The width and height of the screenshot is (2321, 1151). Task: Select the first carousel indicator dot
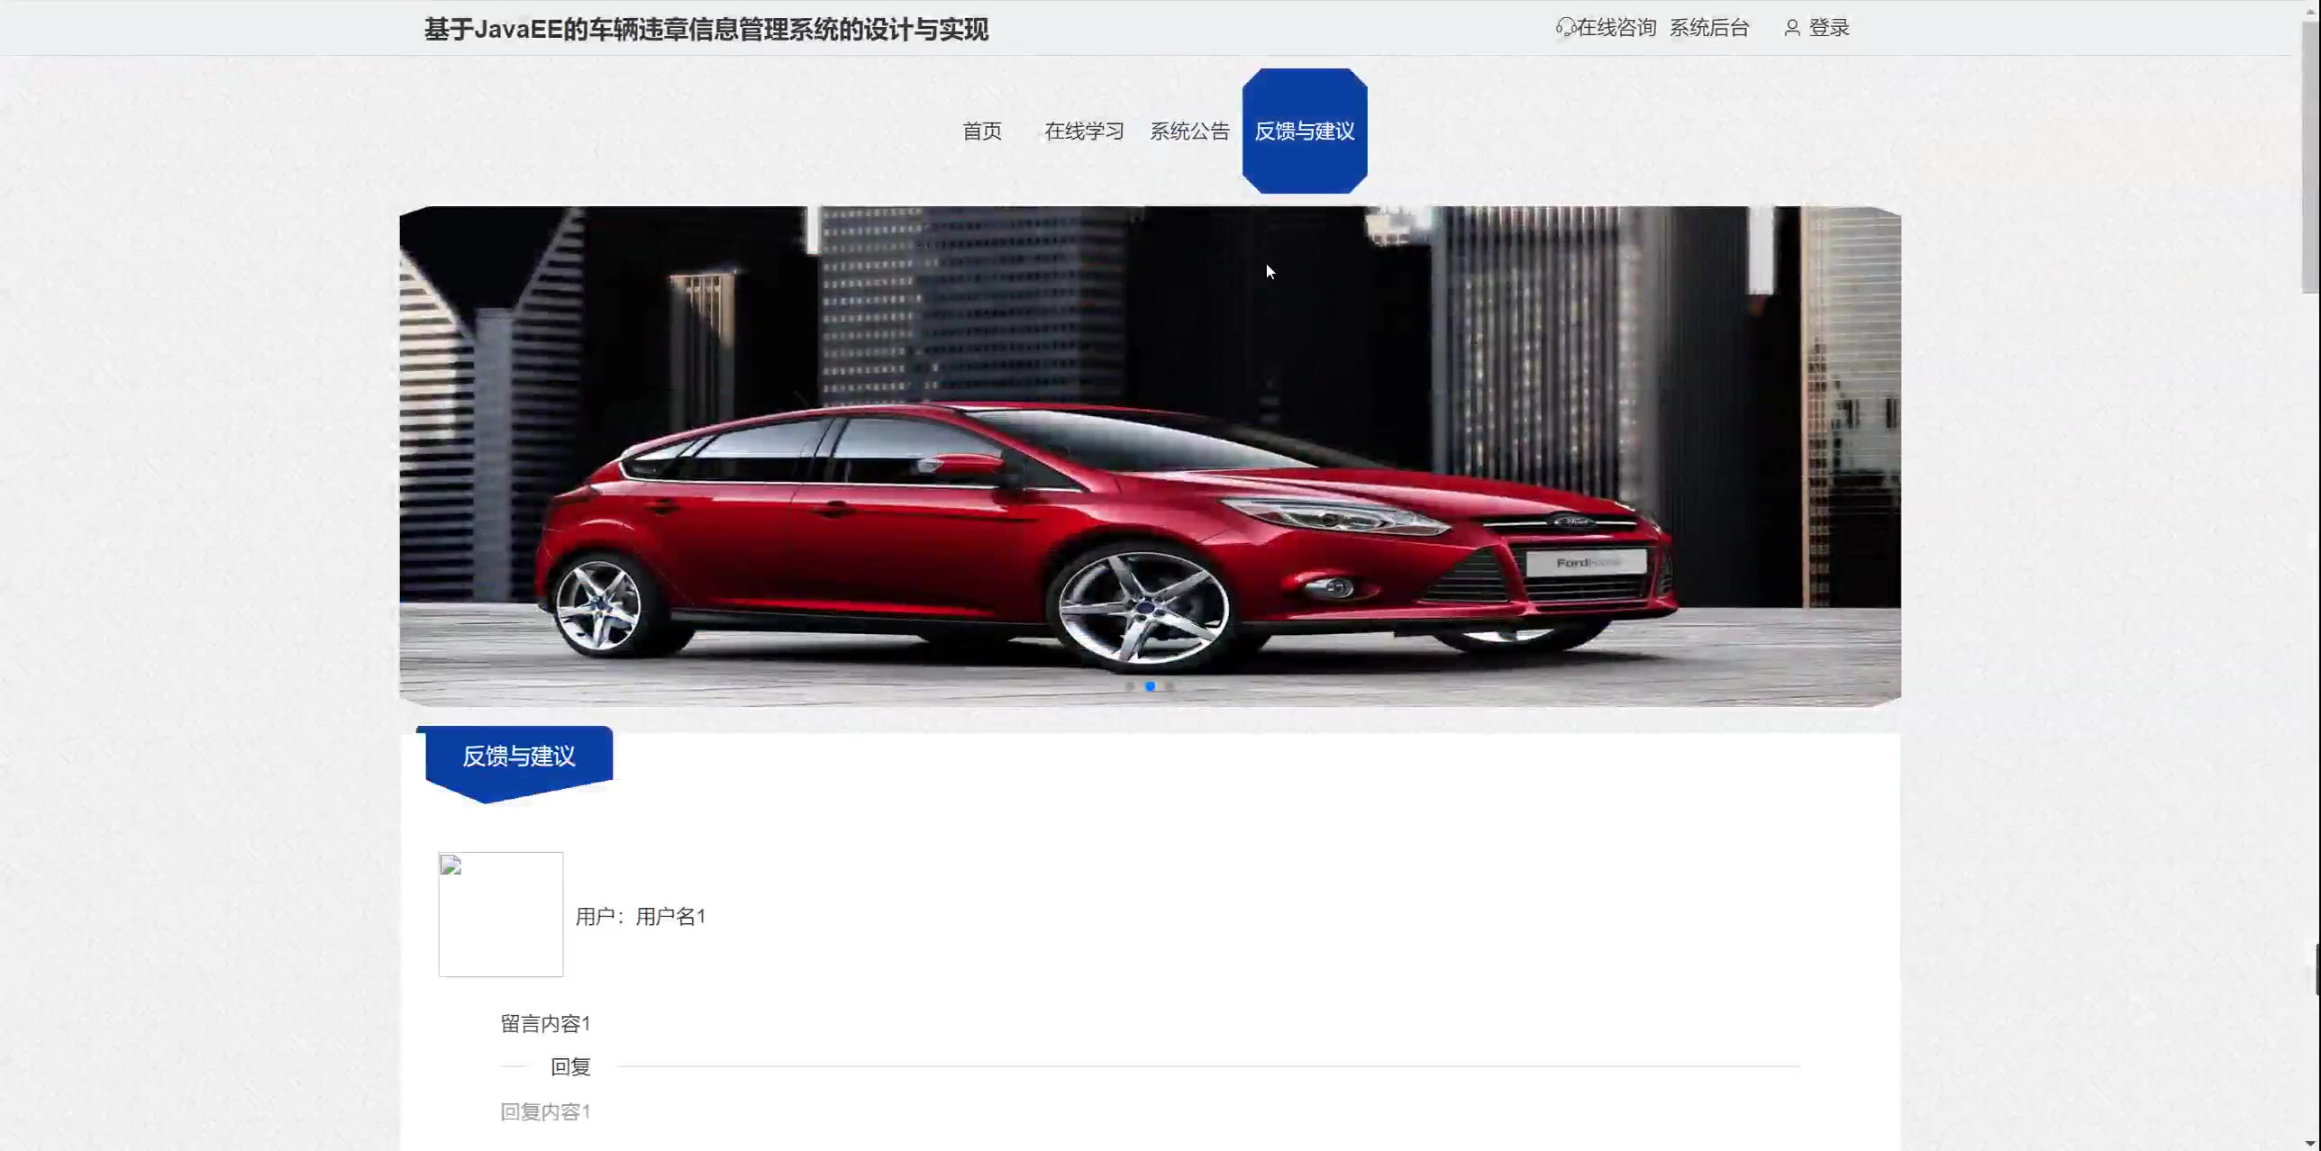click(x=1130, y=686)
